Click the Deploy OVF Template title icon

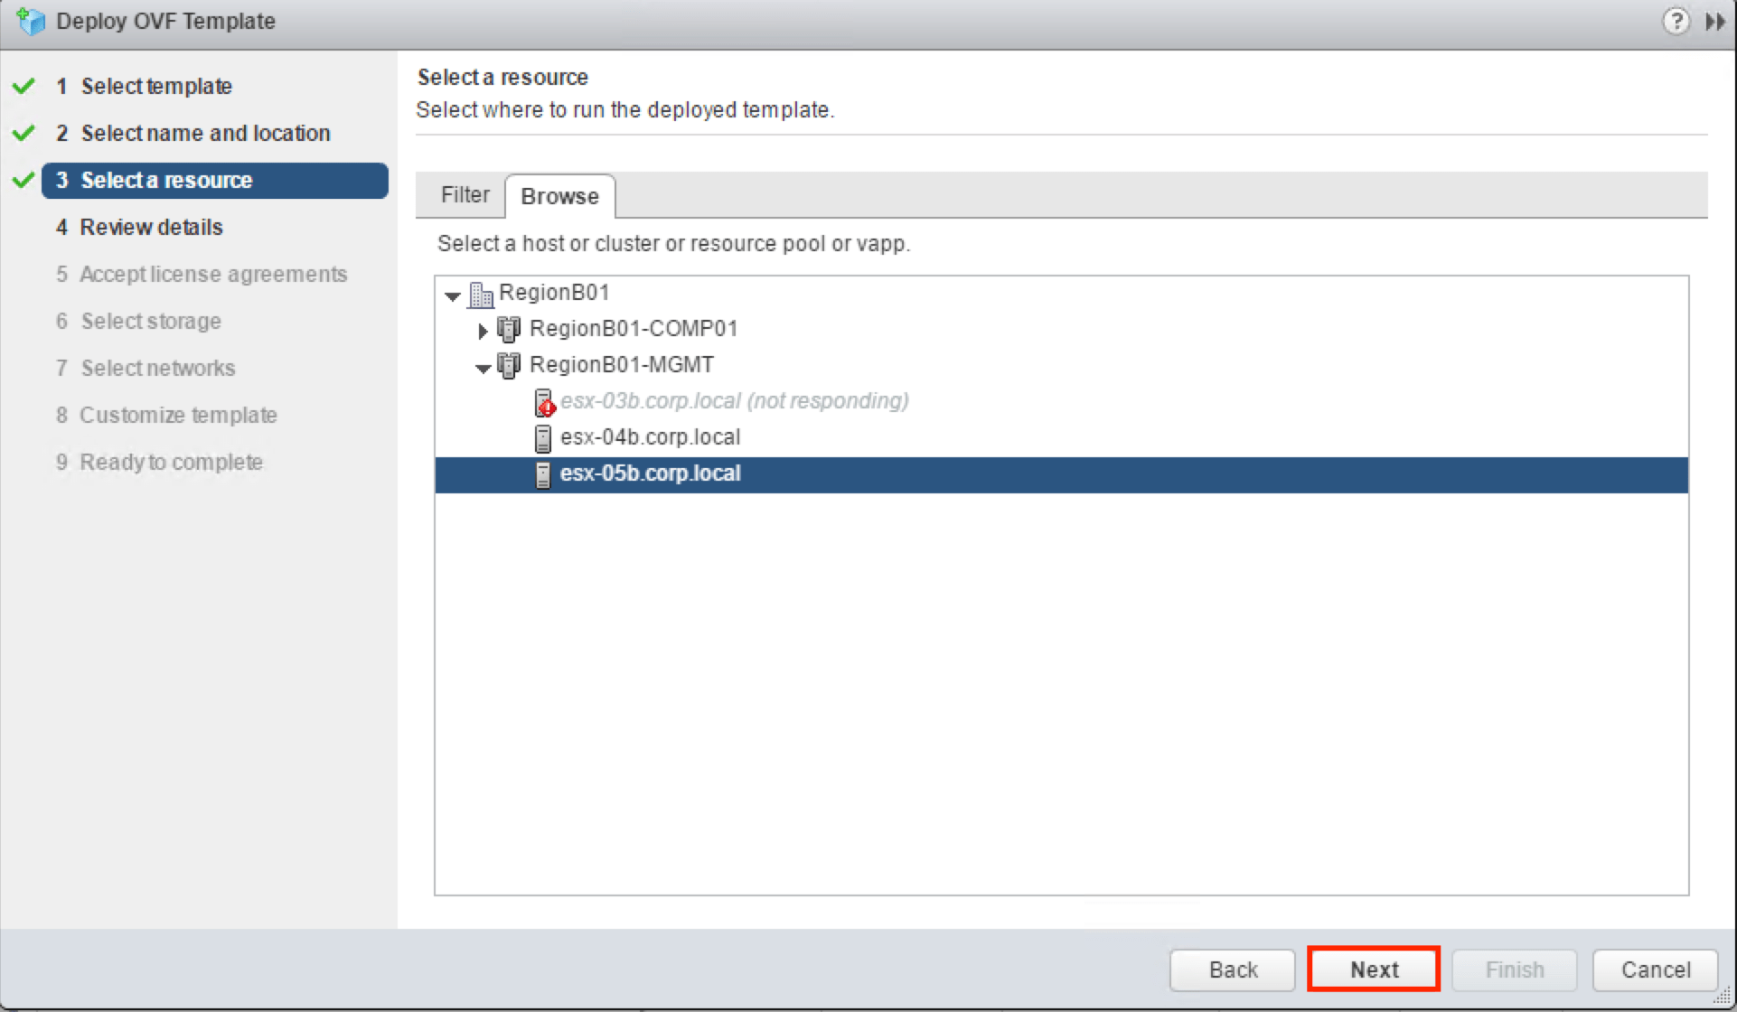point(32,21)
